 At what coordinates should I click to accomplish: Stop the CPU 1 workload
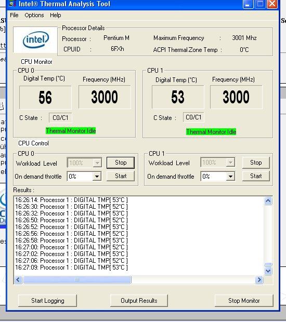click(256, 163)
